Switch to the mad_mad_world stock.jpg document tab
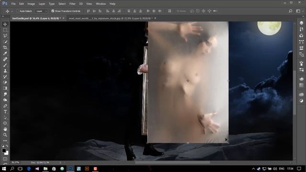306x172 pixels. pos(110,18)
